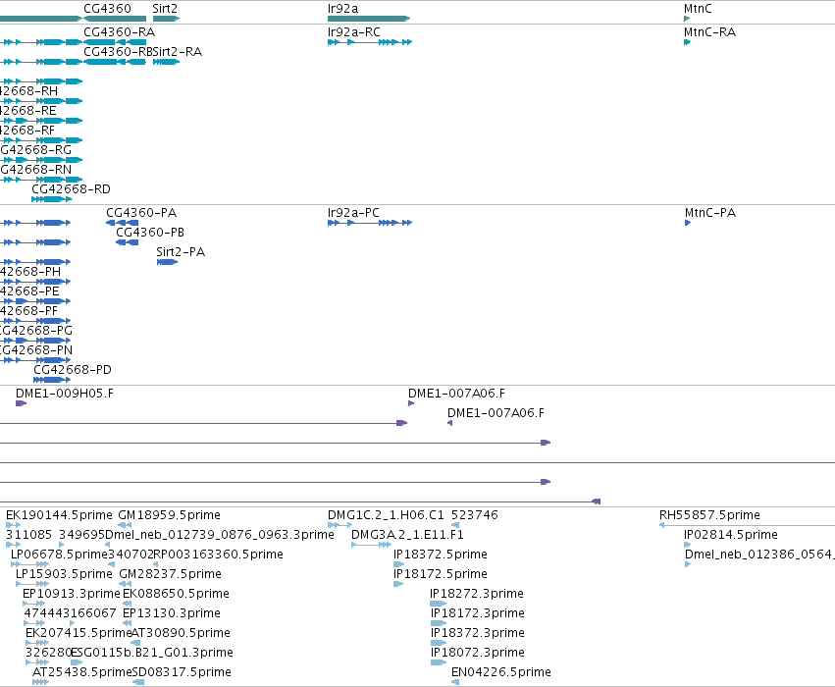Viewport: 835px width, 687px height.
Task: Select the SD08317.5prime EST label
Action: 182,672
